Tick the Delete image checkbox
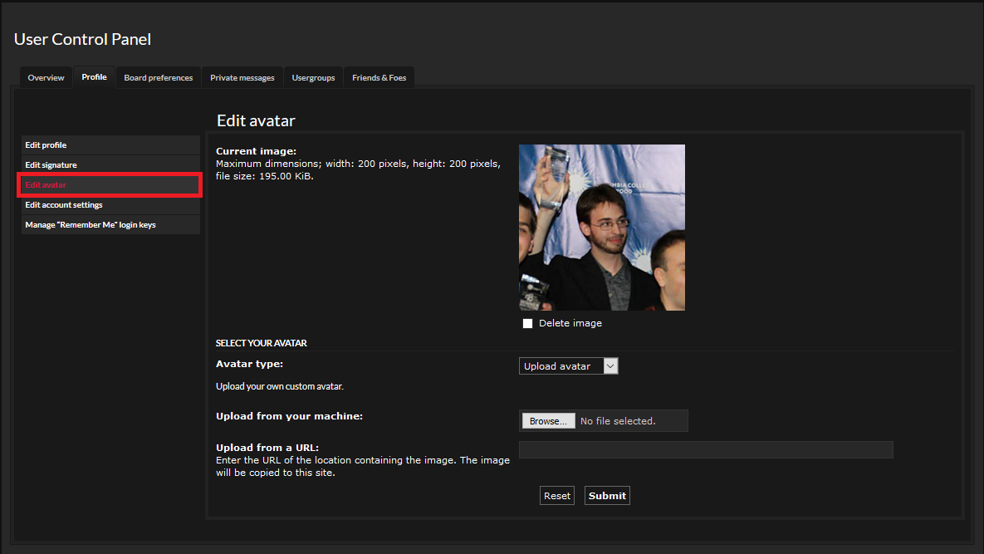The height and width of the screenshot is (554, 984). point(528,324)
